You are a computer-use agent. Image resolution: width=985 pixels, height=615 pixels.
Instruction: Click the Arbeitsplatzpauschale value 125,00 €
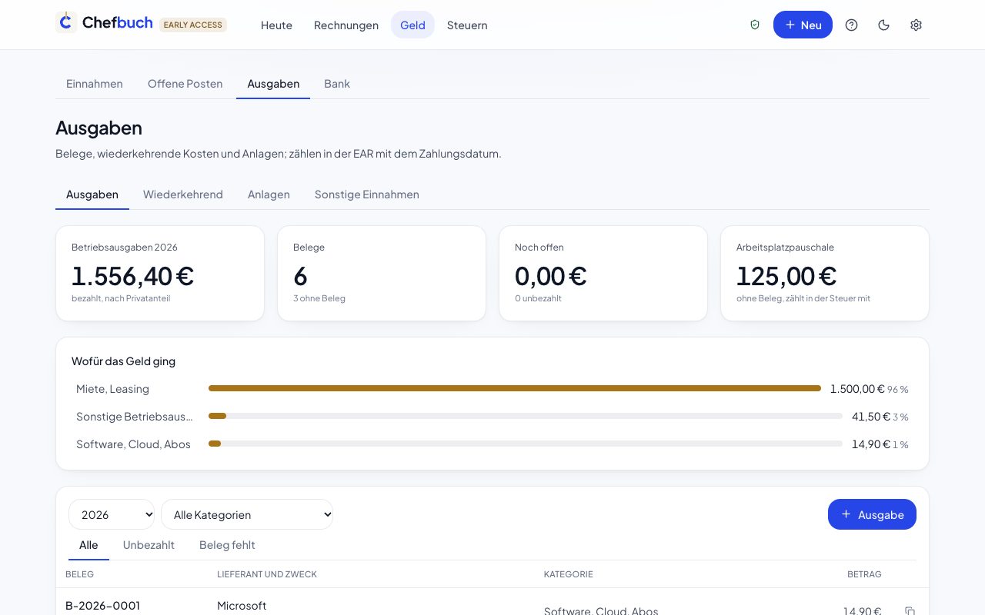[x=786, y=275]
